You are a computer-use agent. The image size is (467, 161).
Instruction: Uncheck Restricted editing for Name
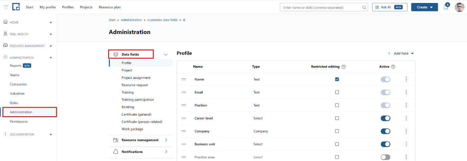click(337, 79)
